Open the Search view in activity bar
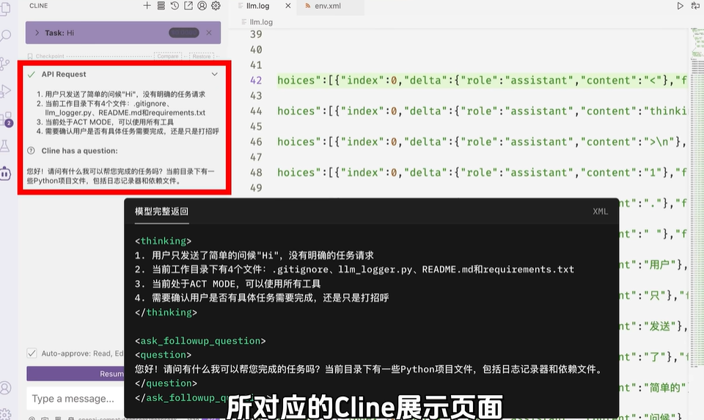Viewport: 704px width, 420px height. (x=5, y=35)
